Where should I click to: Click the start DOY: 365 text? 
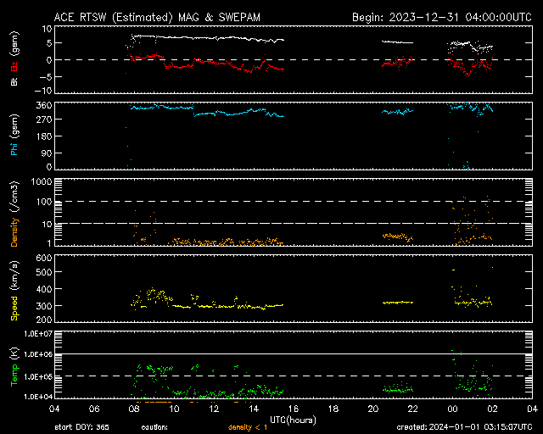83,427
